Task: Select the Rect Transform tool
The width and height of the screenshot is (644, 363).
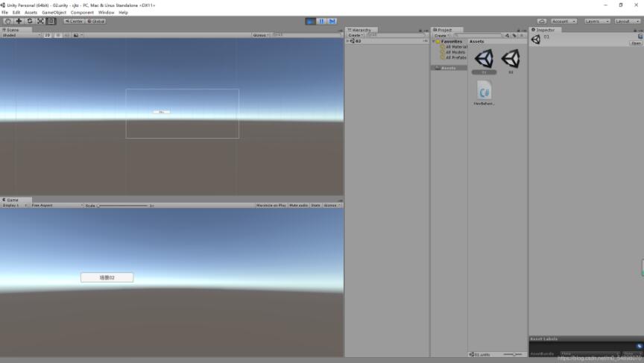Action: coord(51,21)
